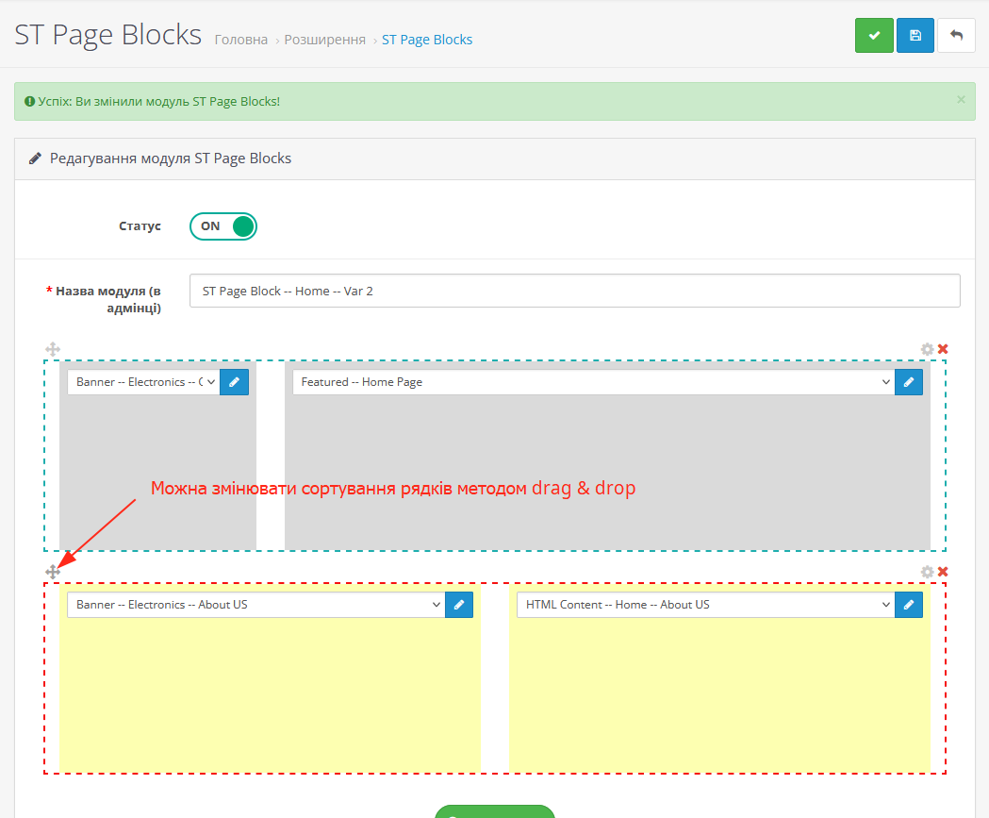The image size is (989, 818).
Task: Dismiss the green success alert
Action: click(x=961, y=100)
